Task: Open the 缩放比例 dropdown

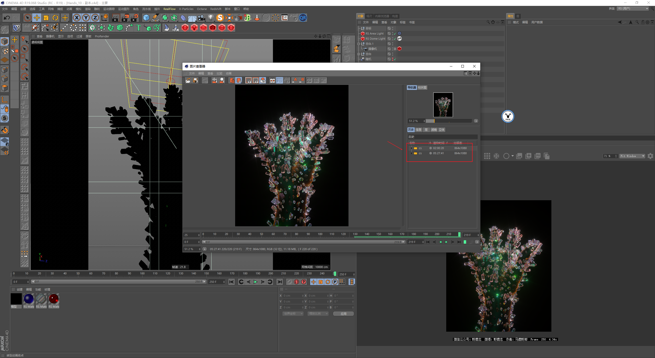Action: (318, 314)
